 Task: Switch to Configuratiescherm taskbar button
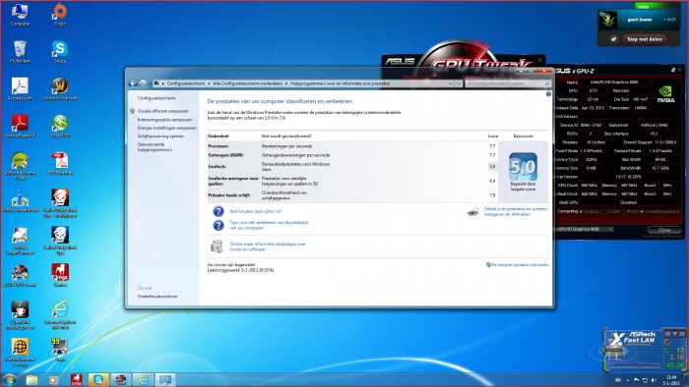click(165, 379)
